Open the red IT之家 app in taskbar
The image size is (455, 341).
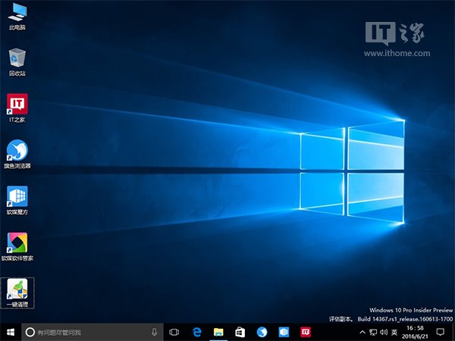click(x=306, y=332)
